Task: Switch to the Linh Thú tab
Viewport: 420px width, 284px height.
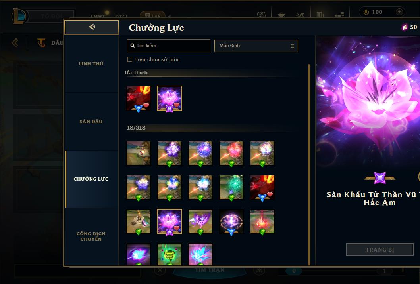Action: pos(91,64)
